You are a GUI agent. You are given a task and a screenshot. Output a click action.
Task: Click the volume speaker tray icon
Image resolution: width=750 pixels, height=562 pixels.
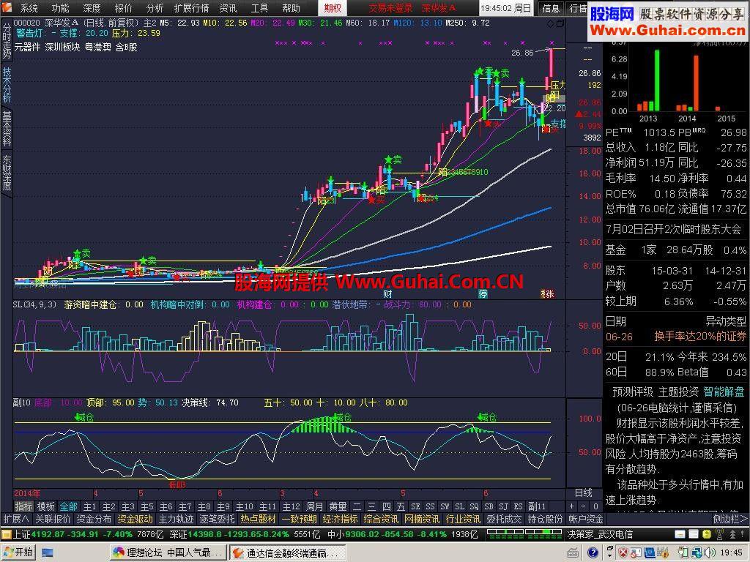click(x=709, y=553)
